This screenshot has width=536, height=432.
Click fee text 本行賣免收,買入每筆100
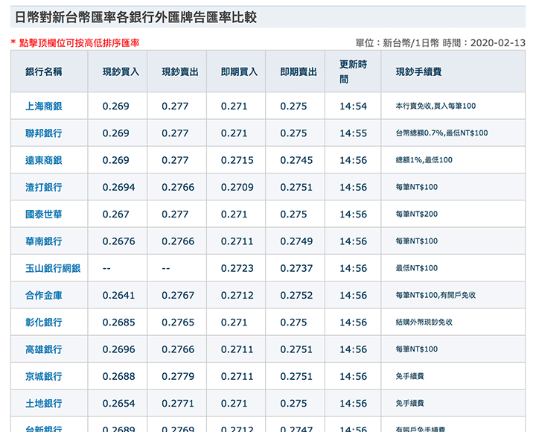click(435, 106)
